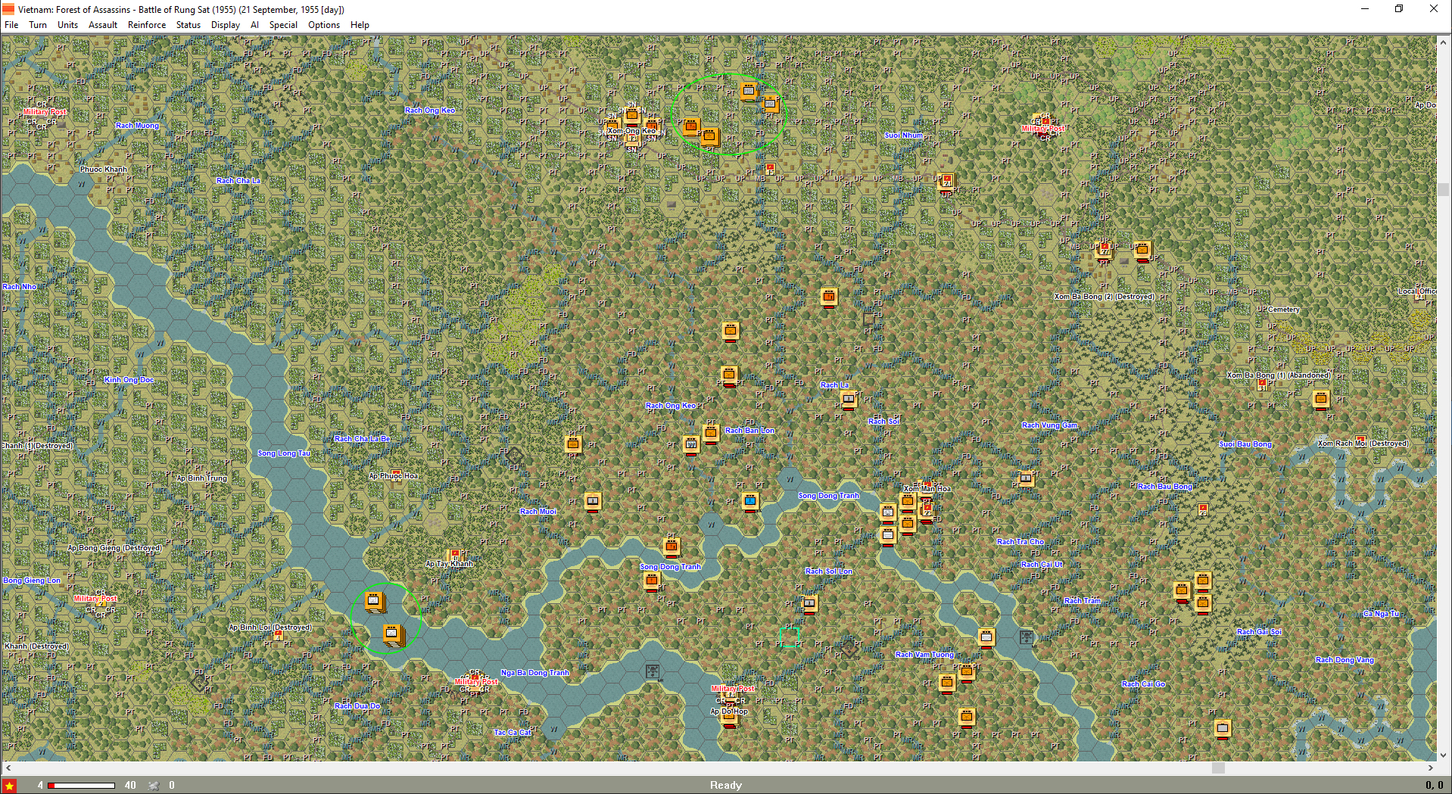This screenshot has height=794, width=1452.
Task: Click the scroll right arrow of map view
Action: pos(1431,768)
